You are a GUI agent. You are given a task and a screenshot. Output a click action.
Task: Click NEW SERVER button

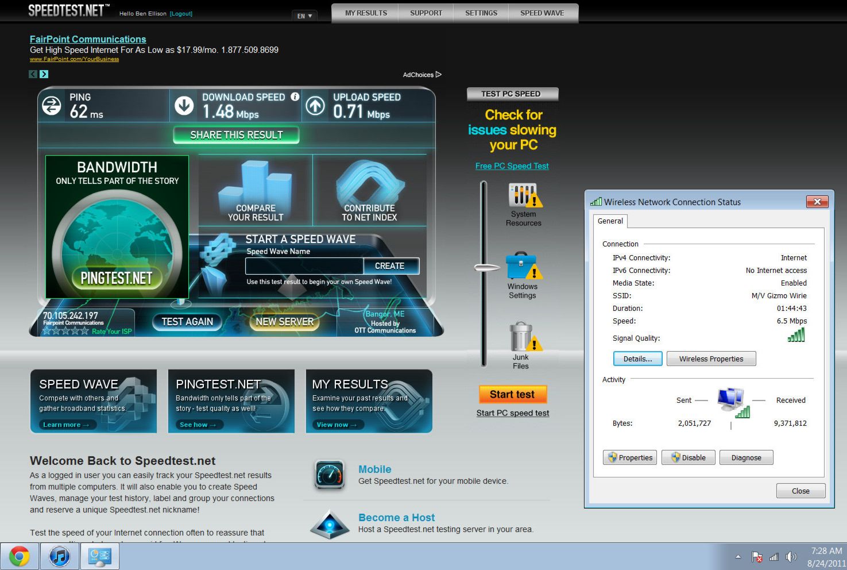[285, 322]
